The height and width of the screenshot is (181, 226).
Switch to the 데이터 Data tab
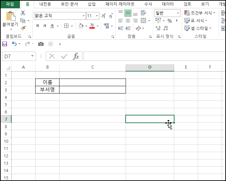pos(168,4)
